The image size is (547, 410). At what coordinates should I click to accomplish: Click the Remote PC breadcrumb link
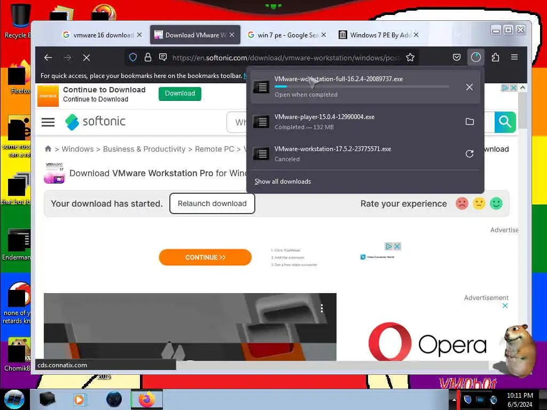point(214,149)
